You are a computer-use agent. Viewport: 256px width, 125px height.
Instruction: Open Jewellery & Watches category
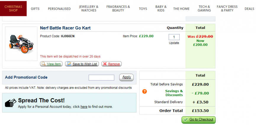click(89, 8)
